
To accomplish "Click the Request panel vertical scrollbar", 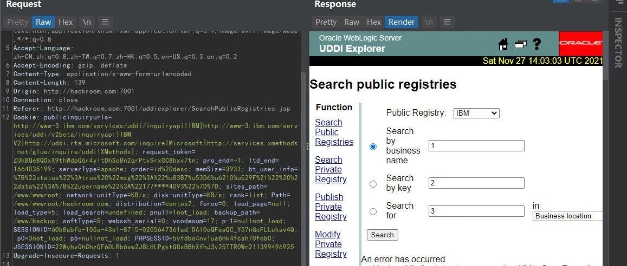I will [303, 169].
